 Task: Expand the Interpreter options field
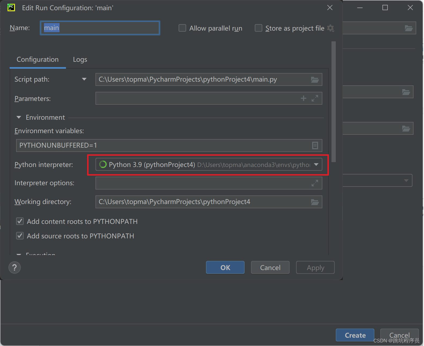coord(315,183)
